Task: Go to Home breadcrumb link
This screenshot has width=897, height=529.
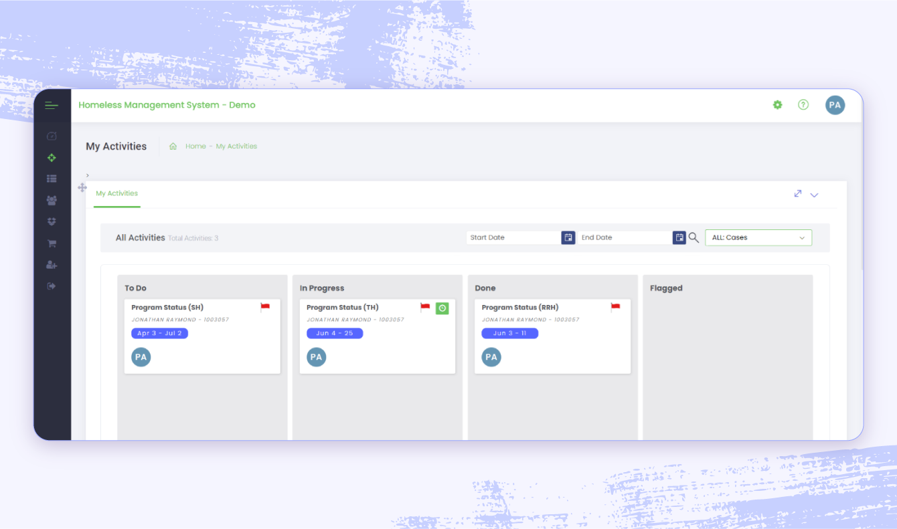Action: coord(195,146)
